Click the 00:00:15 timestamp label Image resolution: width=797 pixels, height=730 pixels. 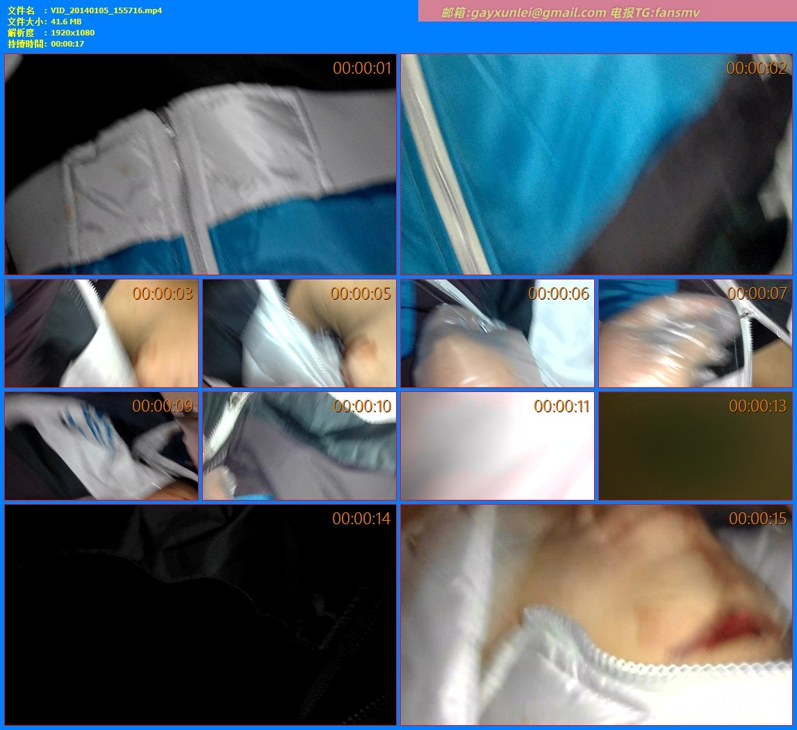coord(757,519)
